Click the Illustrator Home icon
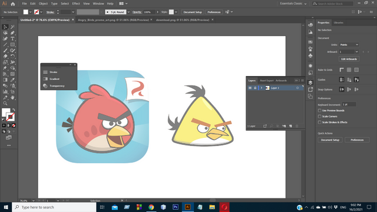The height and width of the screenshot is (212, 377). pyautogui.click(x=13, y=4)
